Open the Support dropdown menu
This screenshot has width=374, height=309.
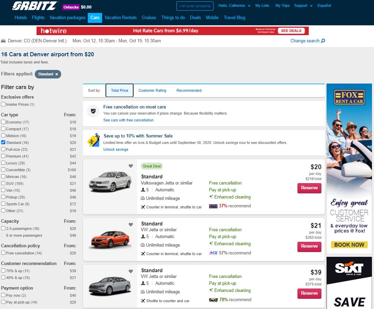(303, 6)
